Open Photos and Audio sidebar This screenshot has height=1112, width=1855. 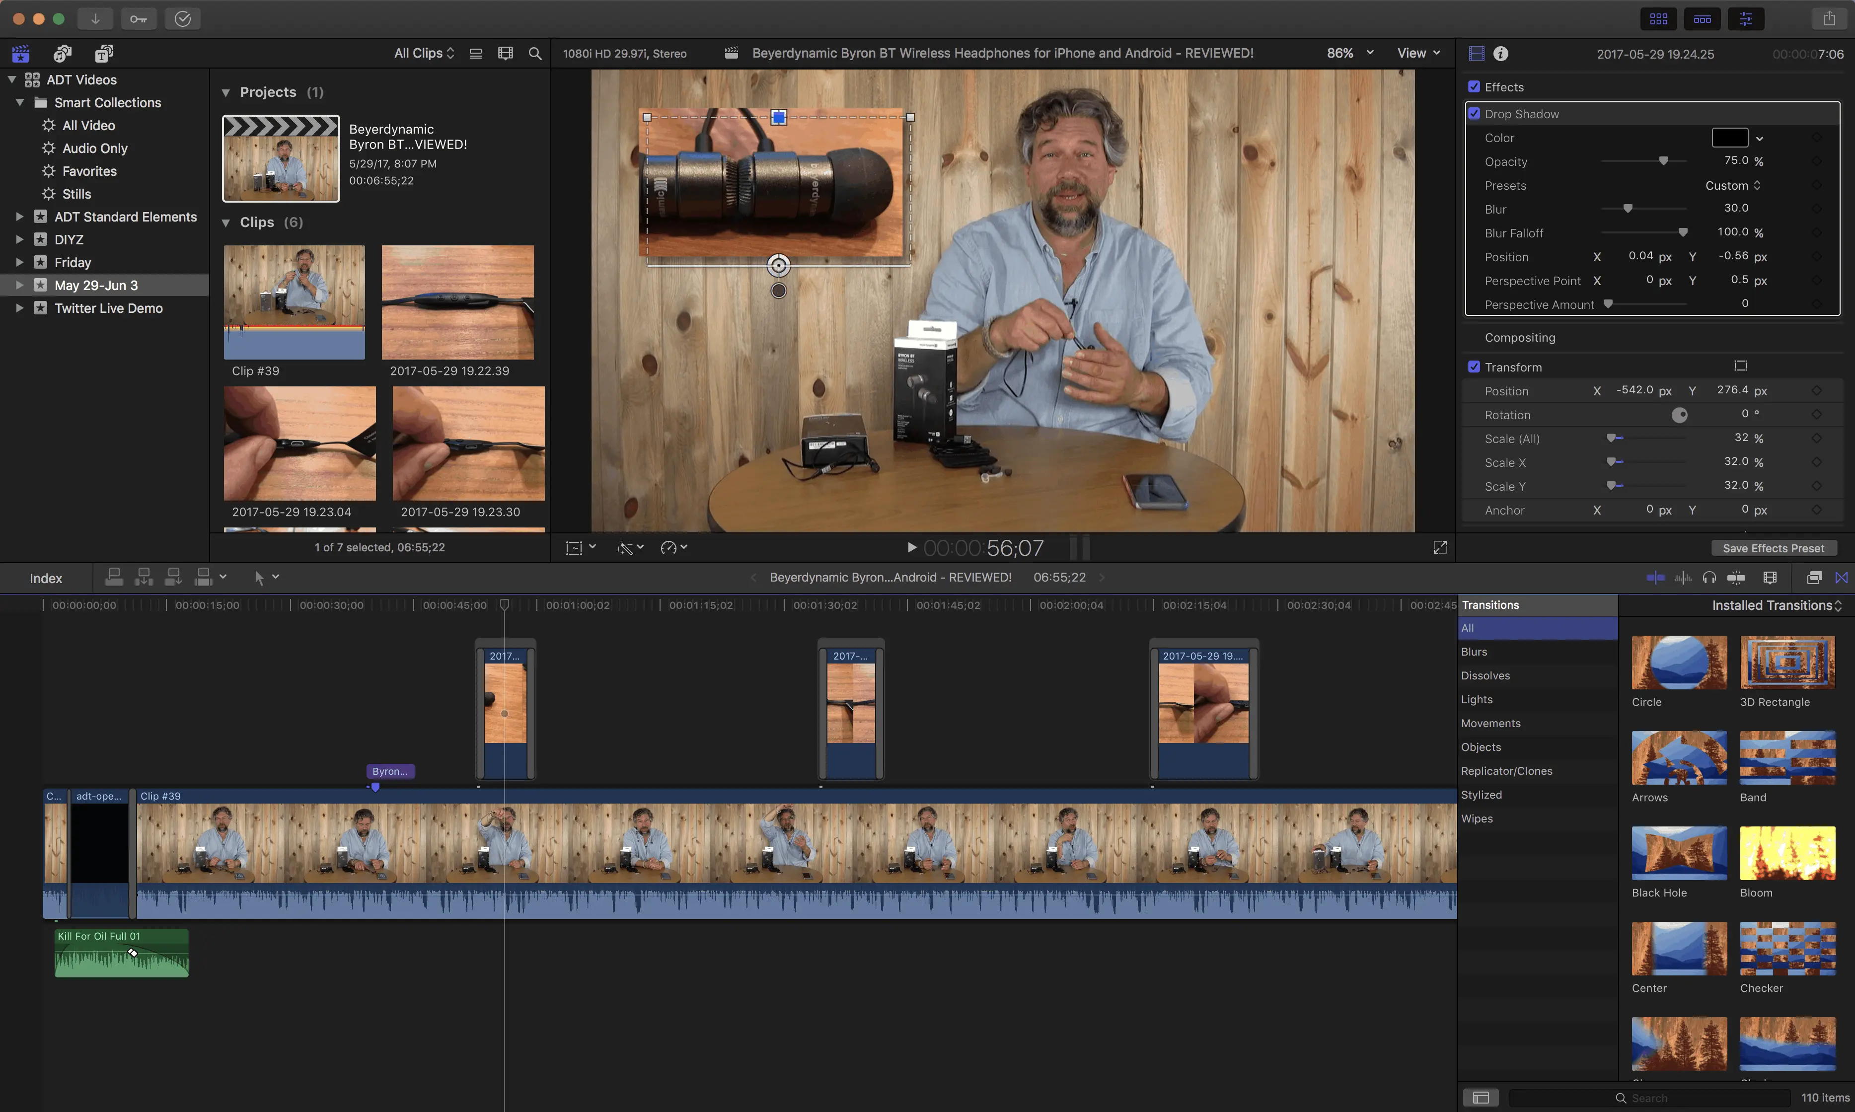[x=63, y=53]
